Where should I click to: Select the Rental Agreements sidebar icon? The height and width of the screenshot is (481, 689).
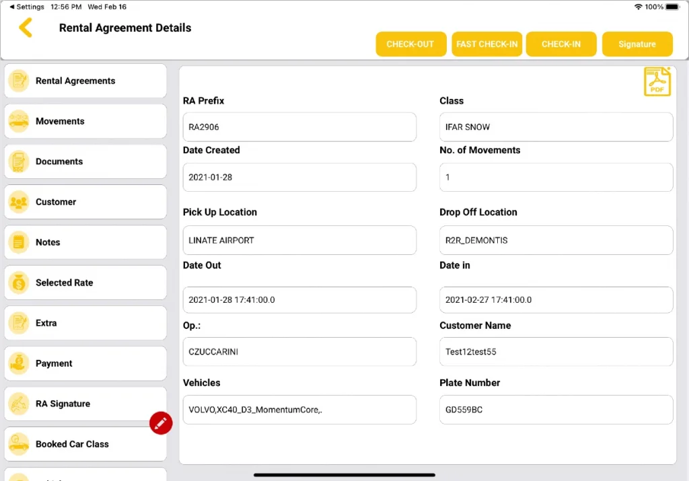[18, 81]
